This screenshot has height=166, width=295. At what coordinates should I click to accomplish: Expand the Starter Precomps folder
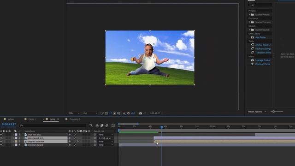click(x=249, y=22)
